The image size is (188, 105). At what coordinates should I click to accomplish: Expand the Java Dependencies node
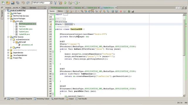(x=8, y=55)
